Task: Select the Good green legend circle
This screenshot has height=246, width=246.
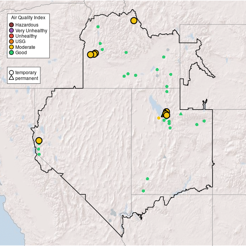Action: 12,52
